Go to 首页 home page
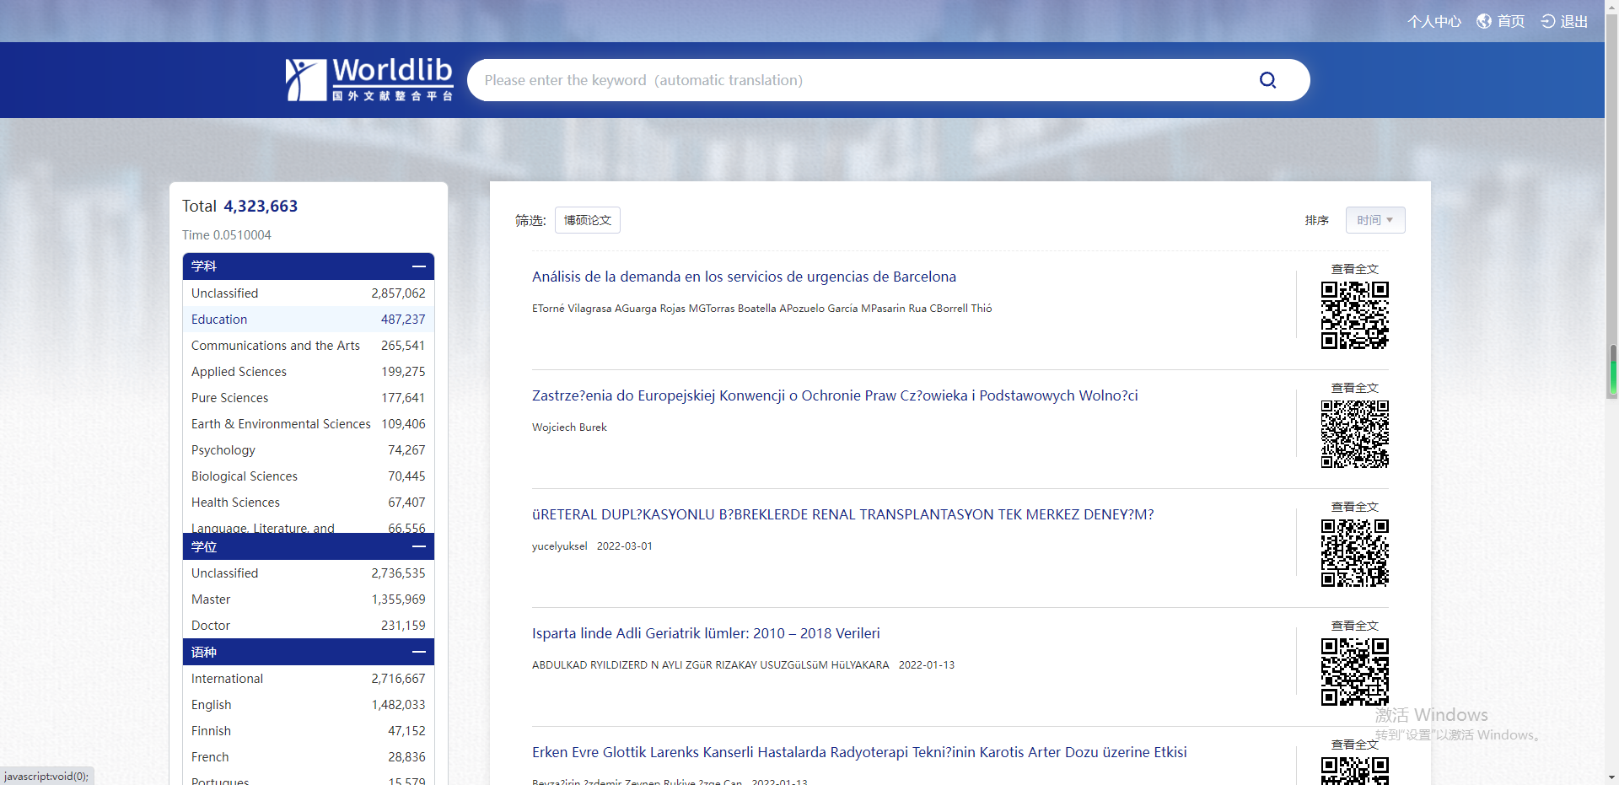The width and height of the screenshot is (1619, 785). click(1511, 21)
